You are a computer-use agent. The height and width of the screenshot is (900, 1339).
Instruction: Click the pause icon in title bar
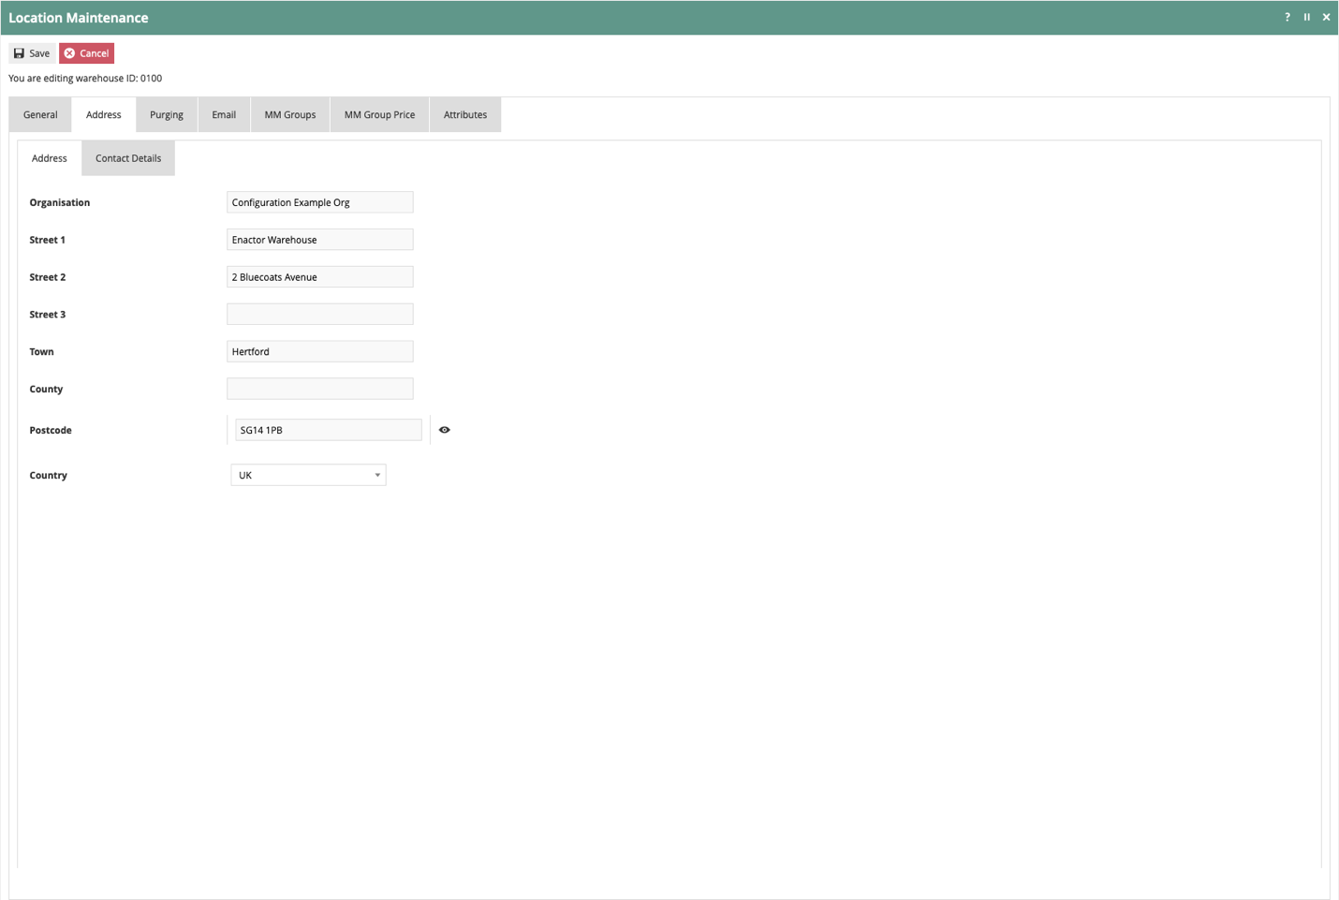(x=1307, y=17)
